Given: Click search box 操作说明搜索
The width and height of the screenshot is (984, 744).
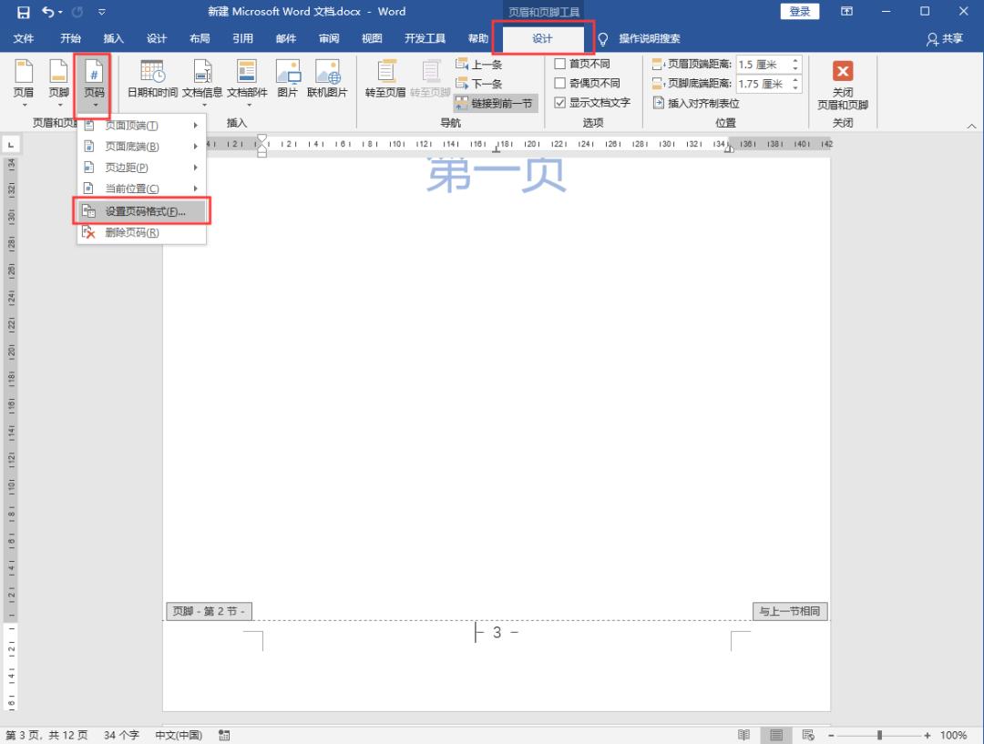Looking at the screenshot, I should coord(650,39).
